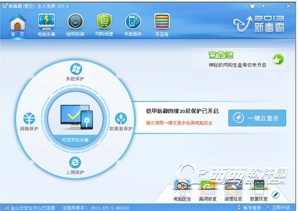Click 铠甲防御四维20层保护已开启 status text
The width and height of the screenshot is (298, 211).
182,111
